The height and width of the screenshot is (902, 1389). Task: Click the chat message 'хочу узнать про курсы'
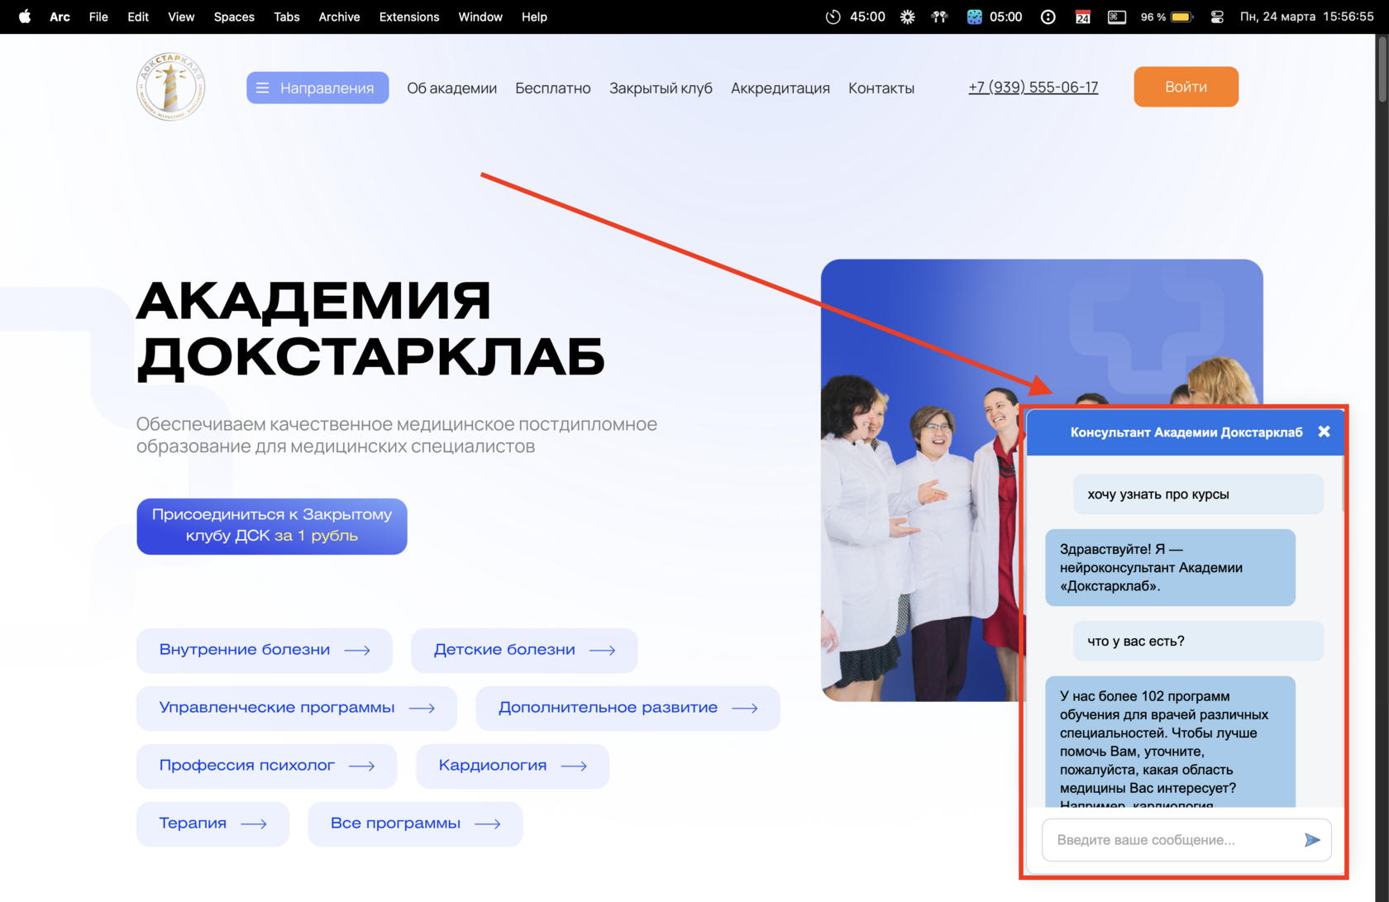click(x=1198, y=494)
